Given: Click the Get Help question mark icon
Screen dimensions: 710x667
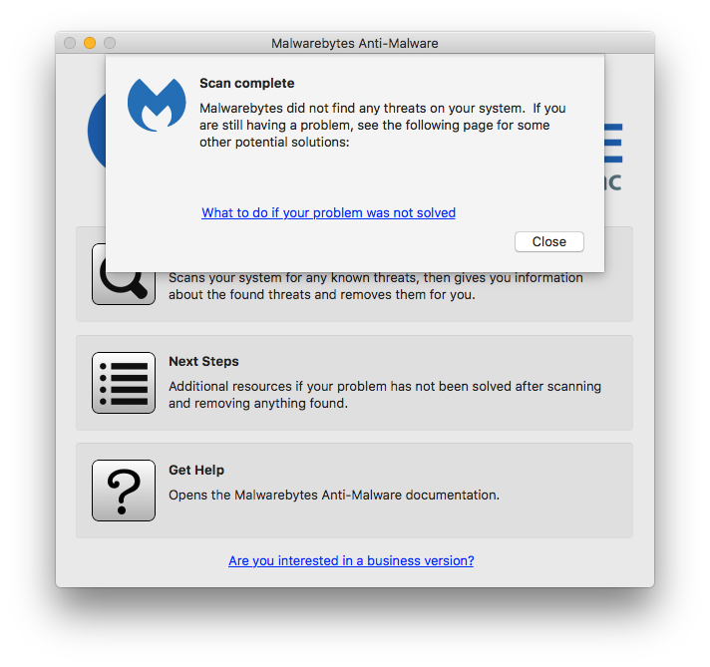Looking at the screenshot, I should (124, 491).
